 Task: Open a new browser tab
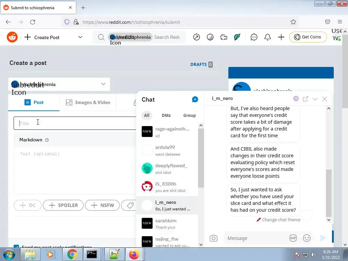(83, 8)
